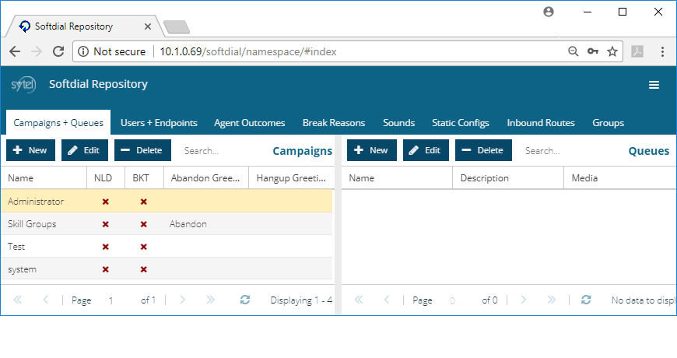Switch to Users + Endpoints tab

click(x=159, y=123)
